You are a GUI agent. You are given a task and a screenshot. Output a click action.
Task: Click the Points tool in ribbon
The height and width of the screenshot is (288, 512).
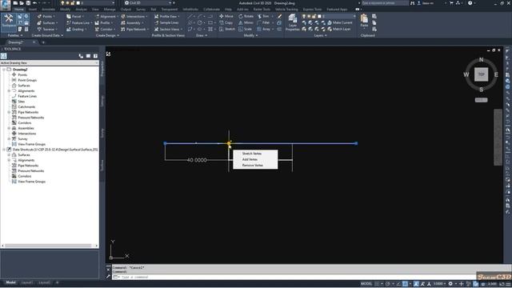click(46, 16)
